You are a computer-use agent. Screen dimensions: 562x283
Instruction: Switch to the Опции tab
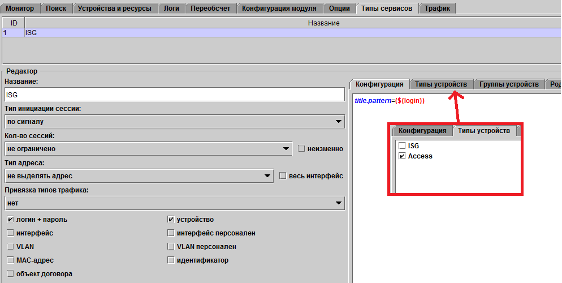pyautogui.click(x=339, y=8)
